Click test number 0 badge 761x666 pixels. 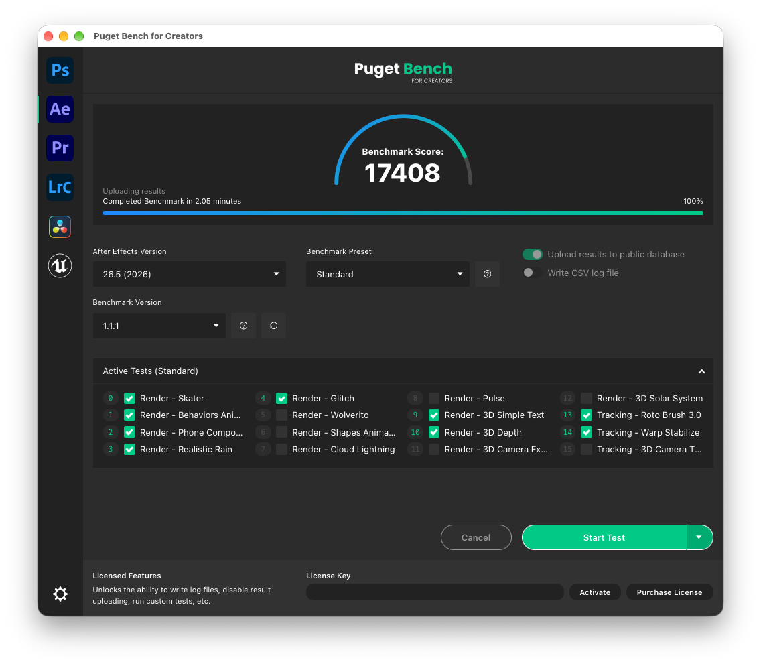pyautogui.click(x=111, y=399)
